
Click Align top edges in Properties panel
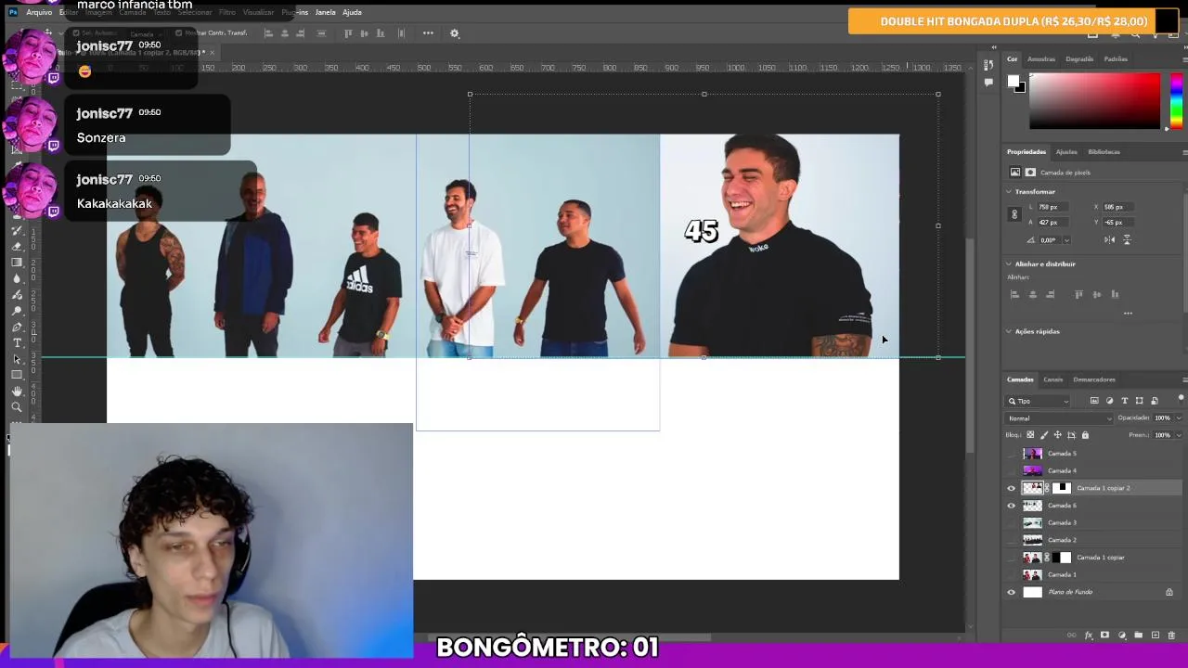[1078, 294]
